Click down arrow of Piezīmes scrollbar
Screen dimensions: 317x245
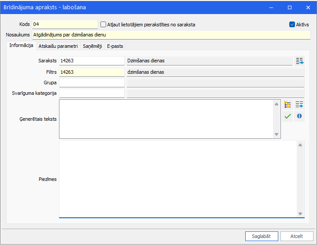(300, 214)
